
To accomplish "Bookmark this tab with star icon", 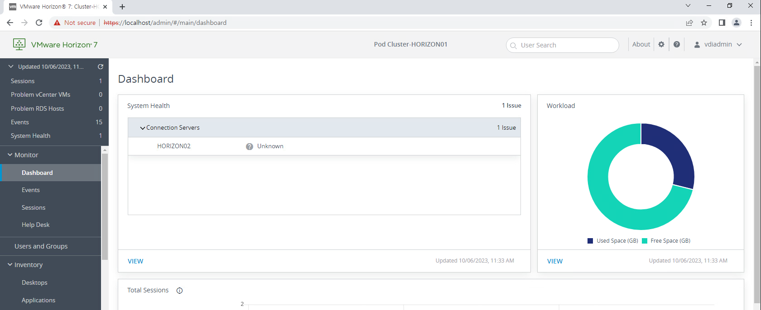I will click(x=704, y=23).
